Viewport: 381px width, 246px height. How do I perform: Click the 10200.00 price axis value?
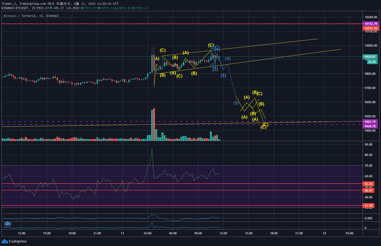pyautogui.click(x=371, y=17)
